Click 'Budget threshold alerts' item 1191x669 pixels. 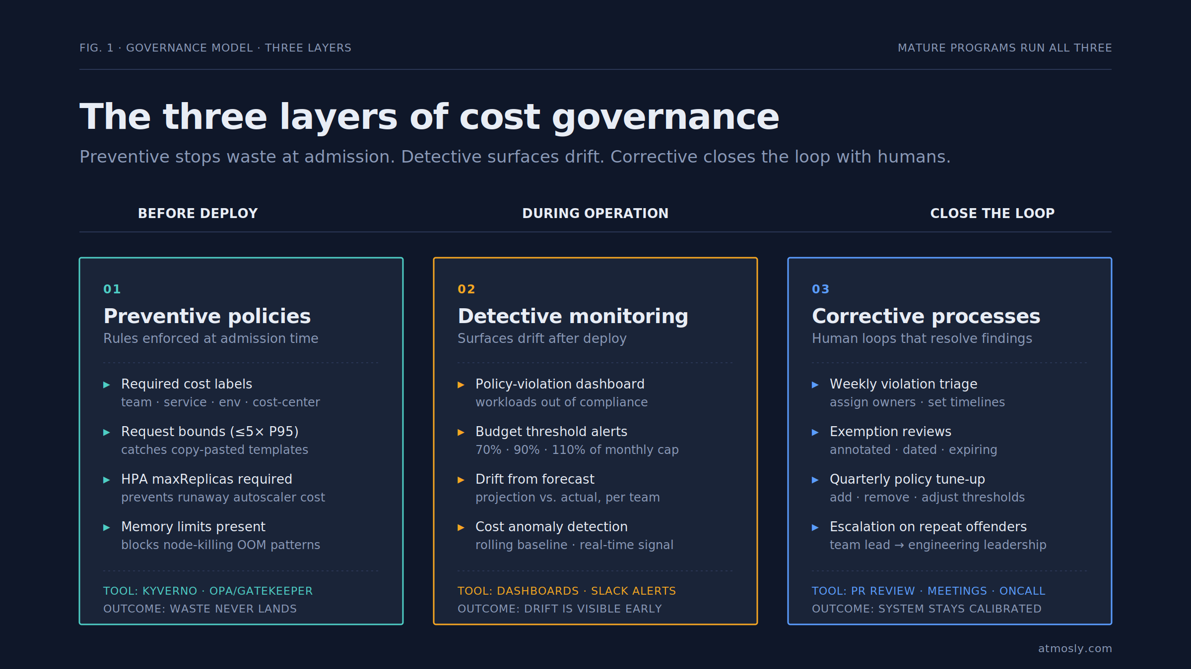click(x=551, y=432)
